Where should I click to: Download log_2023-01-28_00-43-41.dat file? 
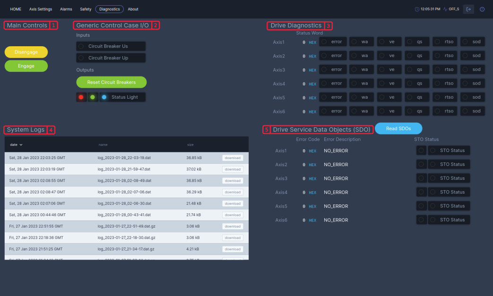point(233,215)
